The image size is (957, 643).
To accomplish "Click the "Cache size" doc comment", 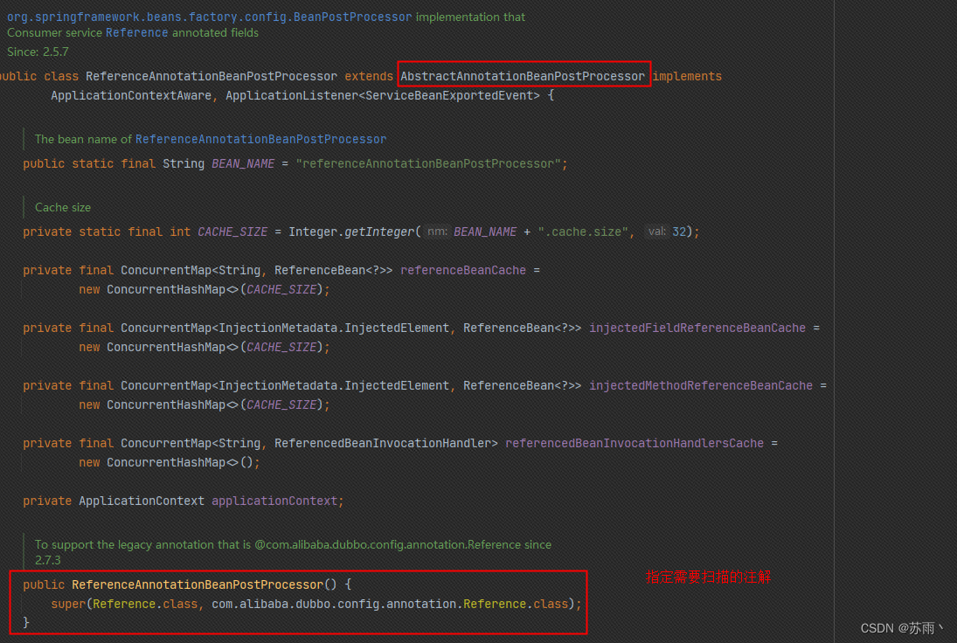I will pyautogui.click(x=63, y=208).
